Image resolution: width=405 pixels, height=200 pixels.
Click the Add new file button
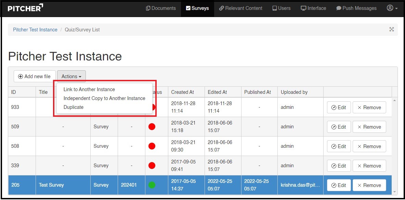(35, 76)
